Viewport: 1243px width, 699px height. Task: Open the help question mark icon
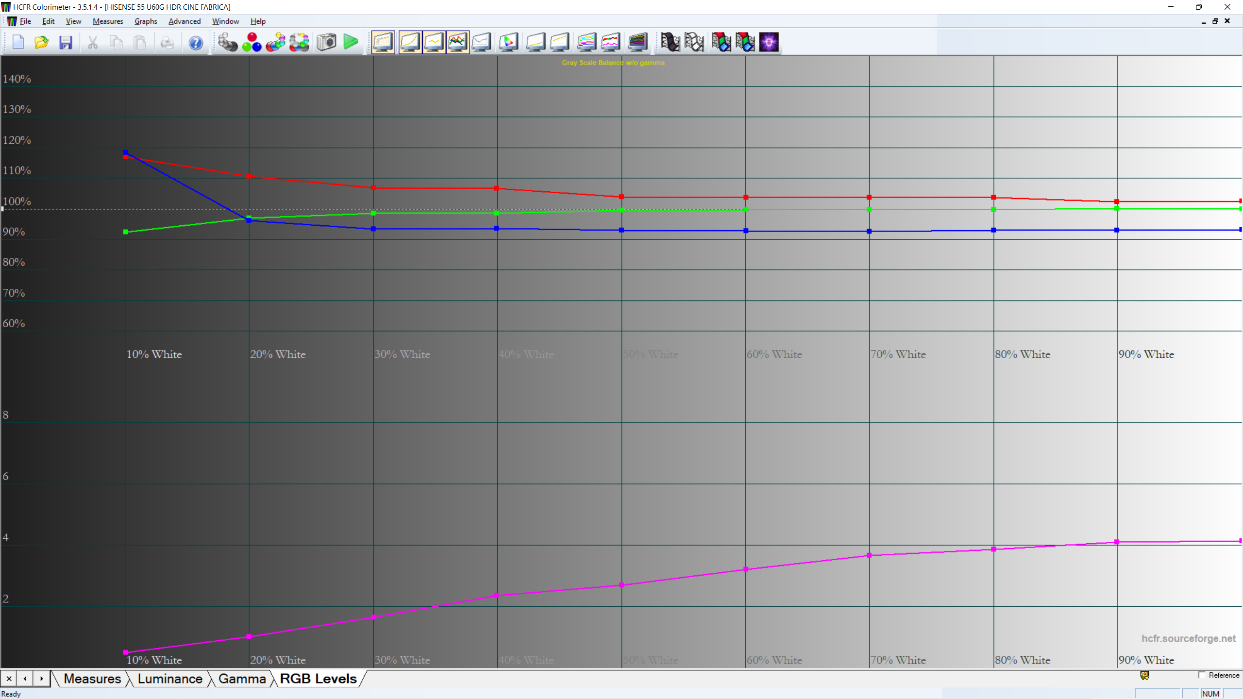(196, 43)
